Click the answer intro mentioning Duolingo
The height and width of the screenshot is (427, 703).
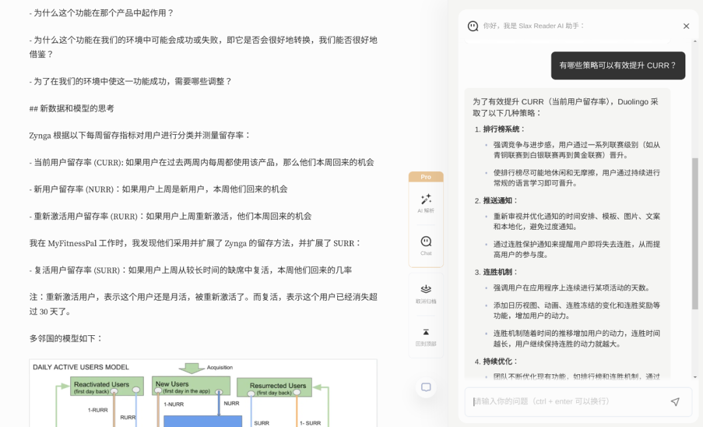click(x=566, y=107)
